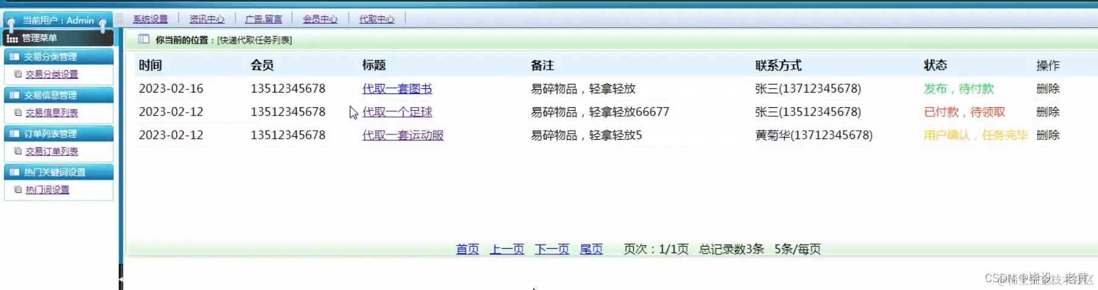Screen dimensions: 1098x290
Task: Delete the 代取一套图书 row
Action: tap(1048, 89)
